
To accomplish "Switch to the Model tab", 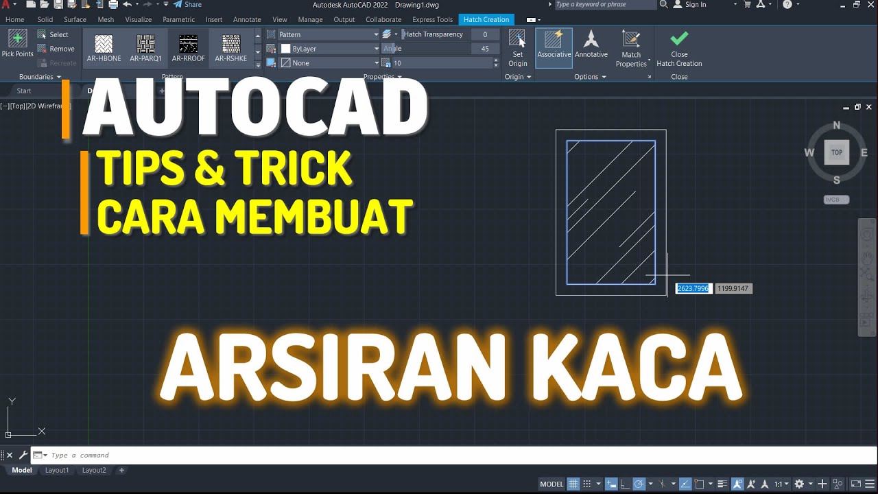I will pyautogui.click(x=22, y=470).
